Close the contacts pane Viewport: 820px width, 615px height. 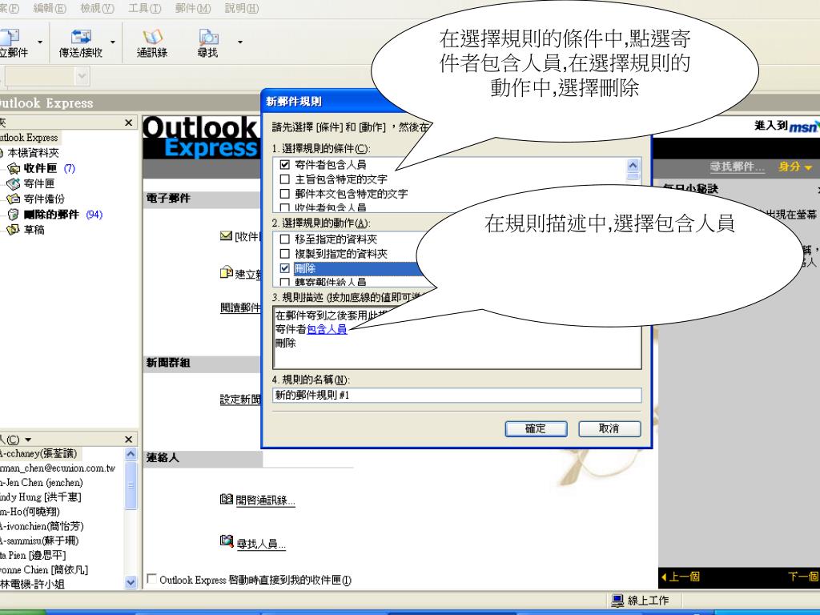129,440
